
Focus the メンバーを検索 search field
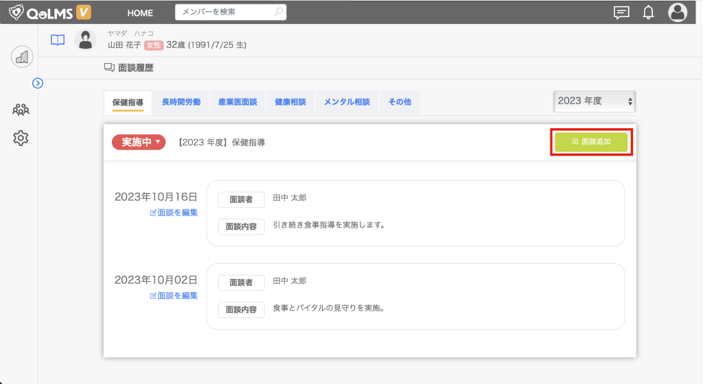(224, 12)
